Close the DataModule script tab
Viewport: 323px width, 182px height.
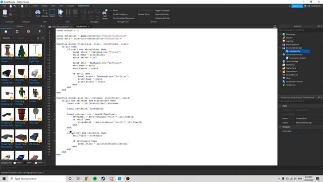[x=89, y=27]
